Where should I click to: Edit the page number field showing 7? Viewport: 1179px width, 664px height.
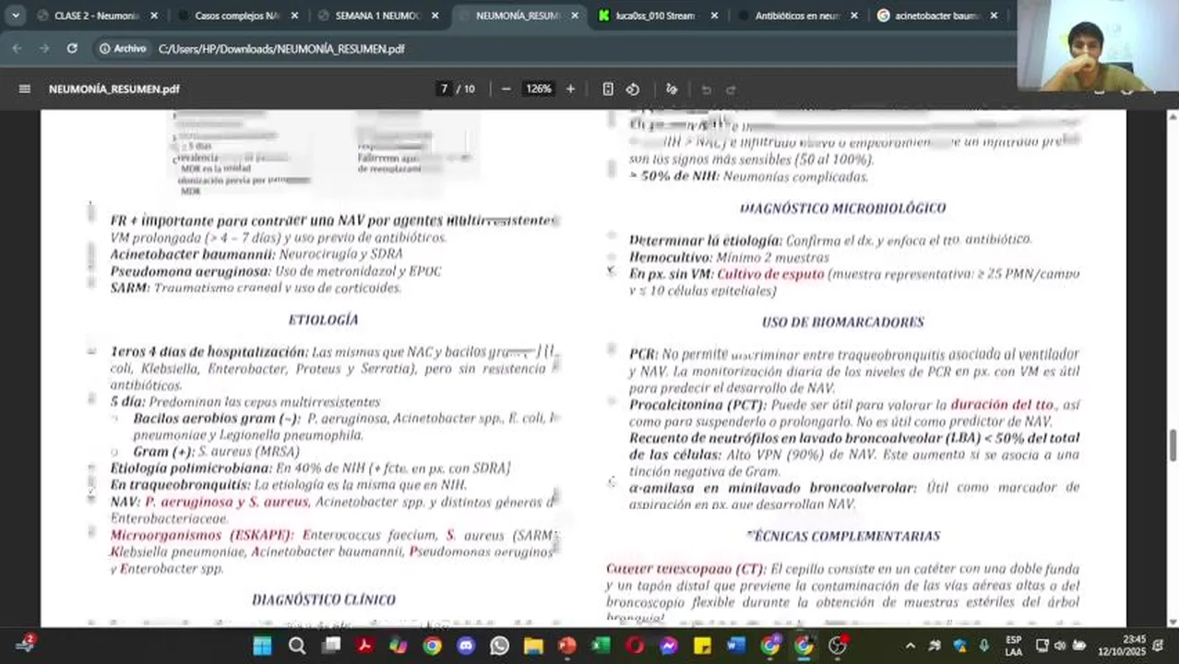[444, 89]
